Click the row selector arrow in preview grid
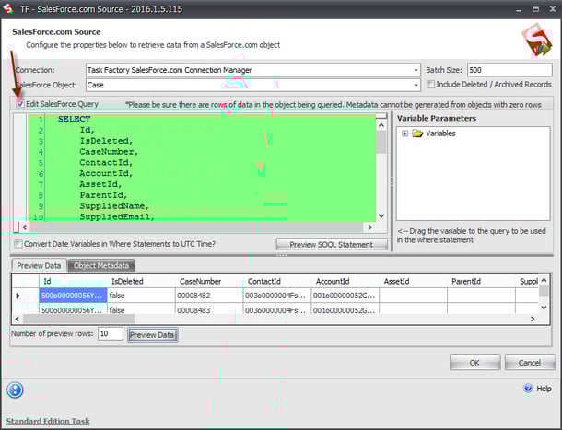This screenshot has height=430, width=562. (18, 296)
